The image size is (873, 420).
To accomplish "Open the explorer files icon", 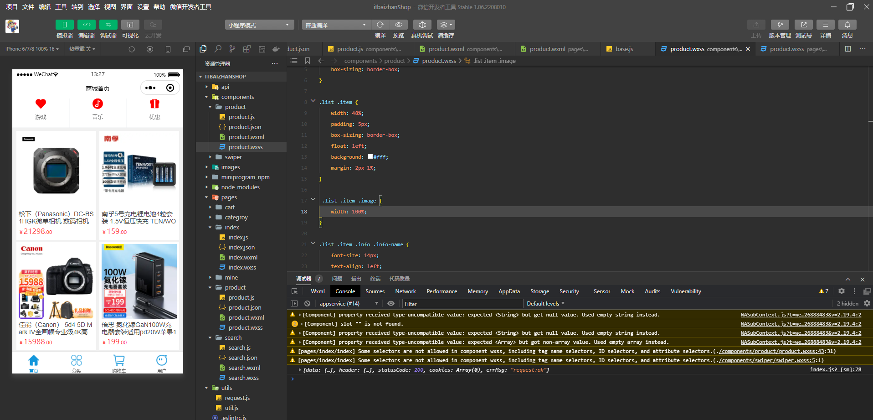I will [x=203, y=49].
